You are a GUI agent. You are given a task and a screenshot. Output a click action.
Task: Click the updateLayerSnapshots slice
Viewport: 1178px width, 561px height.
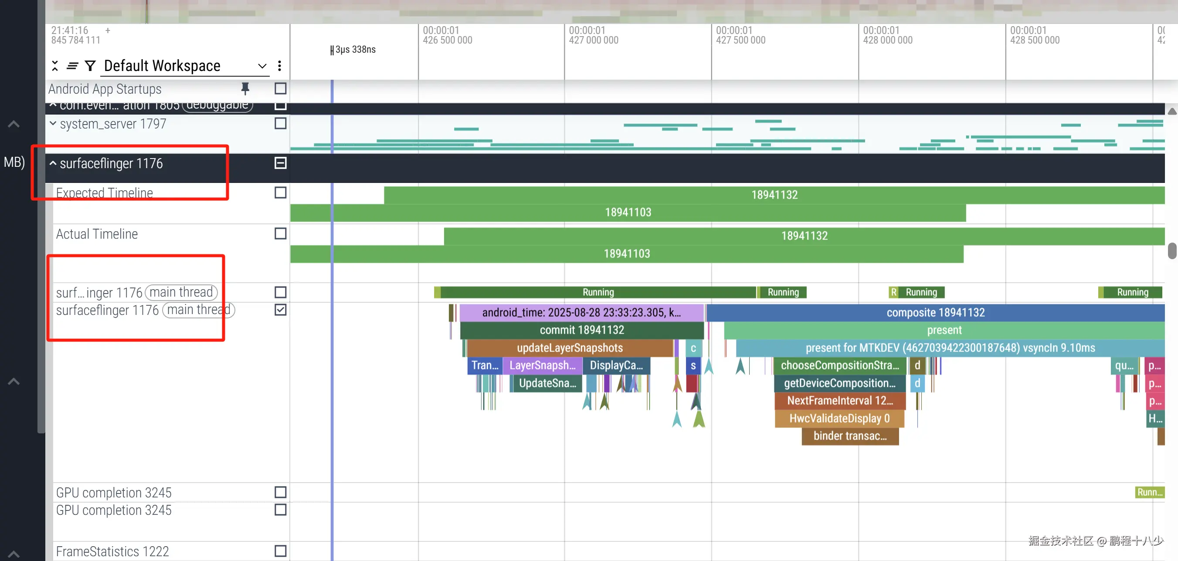pos(569,348)
